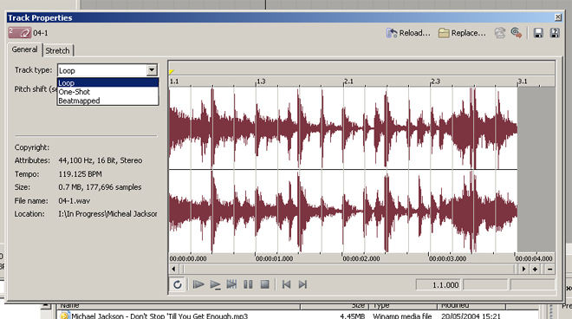Viewport: 572px width, 319px height.
Task: Stop playback in Track Properties
Action: [265, 284]
